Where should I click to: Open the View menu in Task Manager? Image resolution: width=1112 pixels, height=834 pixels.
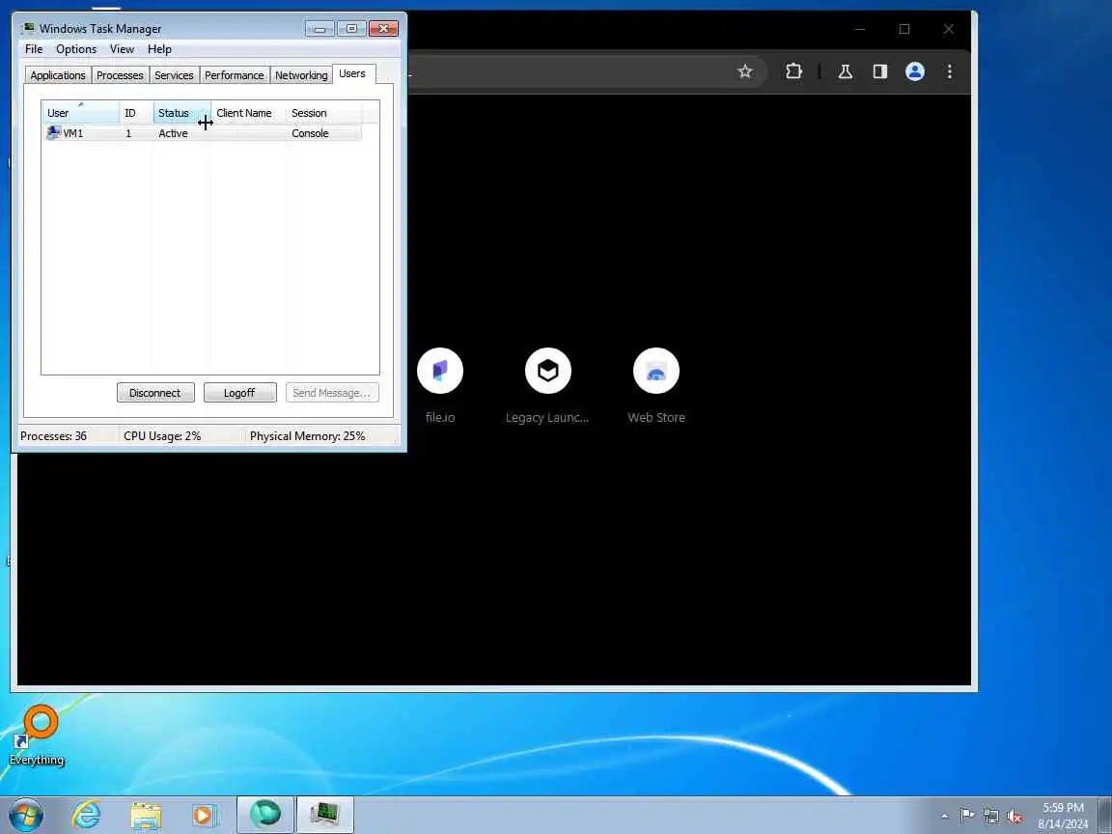pyautogui.click(x=122, y=49)
